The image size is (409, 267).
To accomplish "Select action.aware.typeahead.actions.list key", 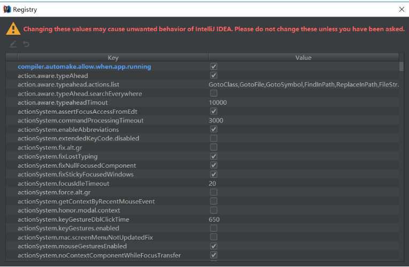I will (68, 85).
